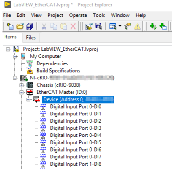Click the project icon before Save Project
The height and width of the screenshot is (169, 172).
pos(89,26)
